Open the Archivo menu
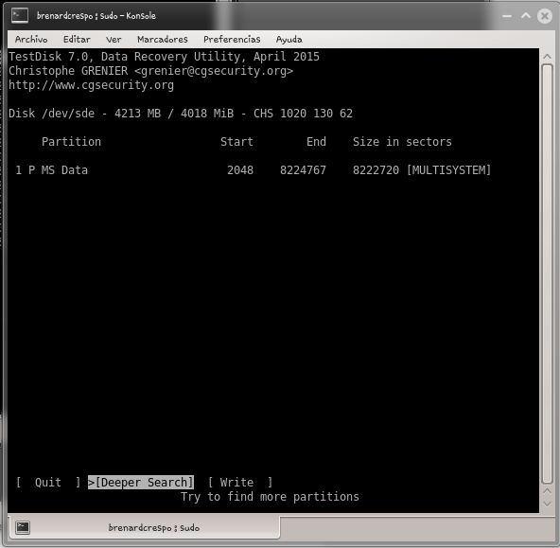 (31, 40)
